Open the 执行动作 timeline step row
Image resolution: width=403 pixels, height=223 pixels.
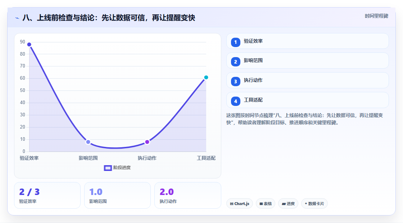click(x=307, y=80)
